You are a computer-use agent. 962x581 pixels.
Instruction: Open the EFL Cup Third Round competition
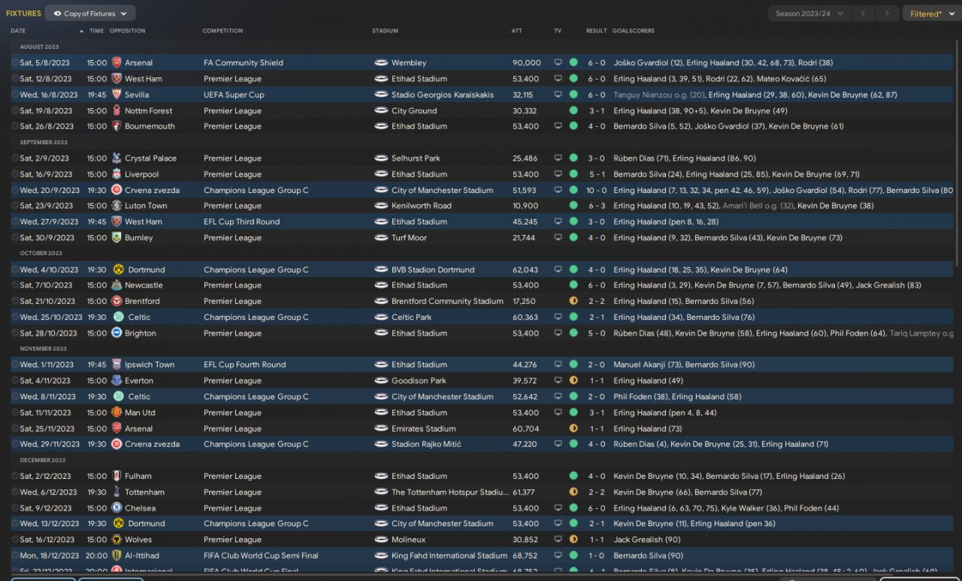coord(241,222)
